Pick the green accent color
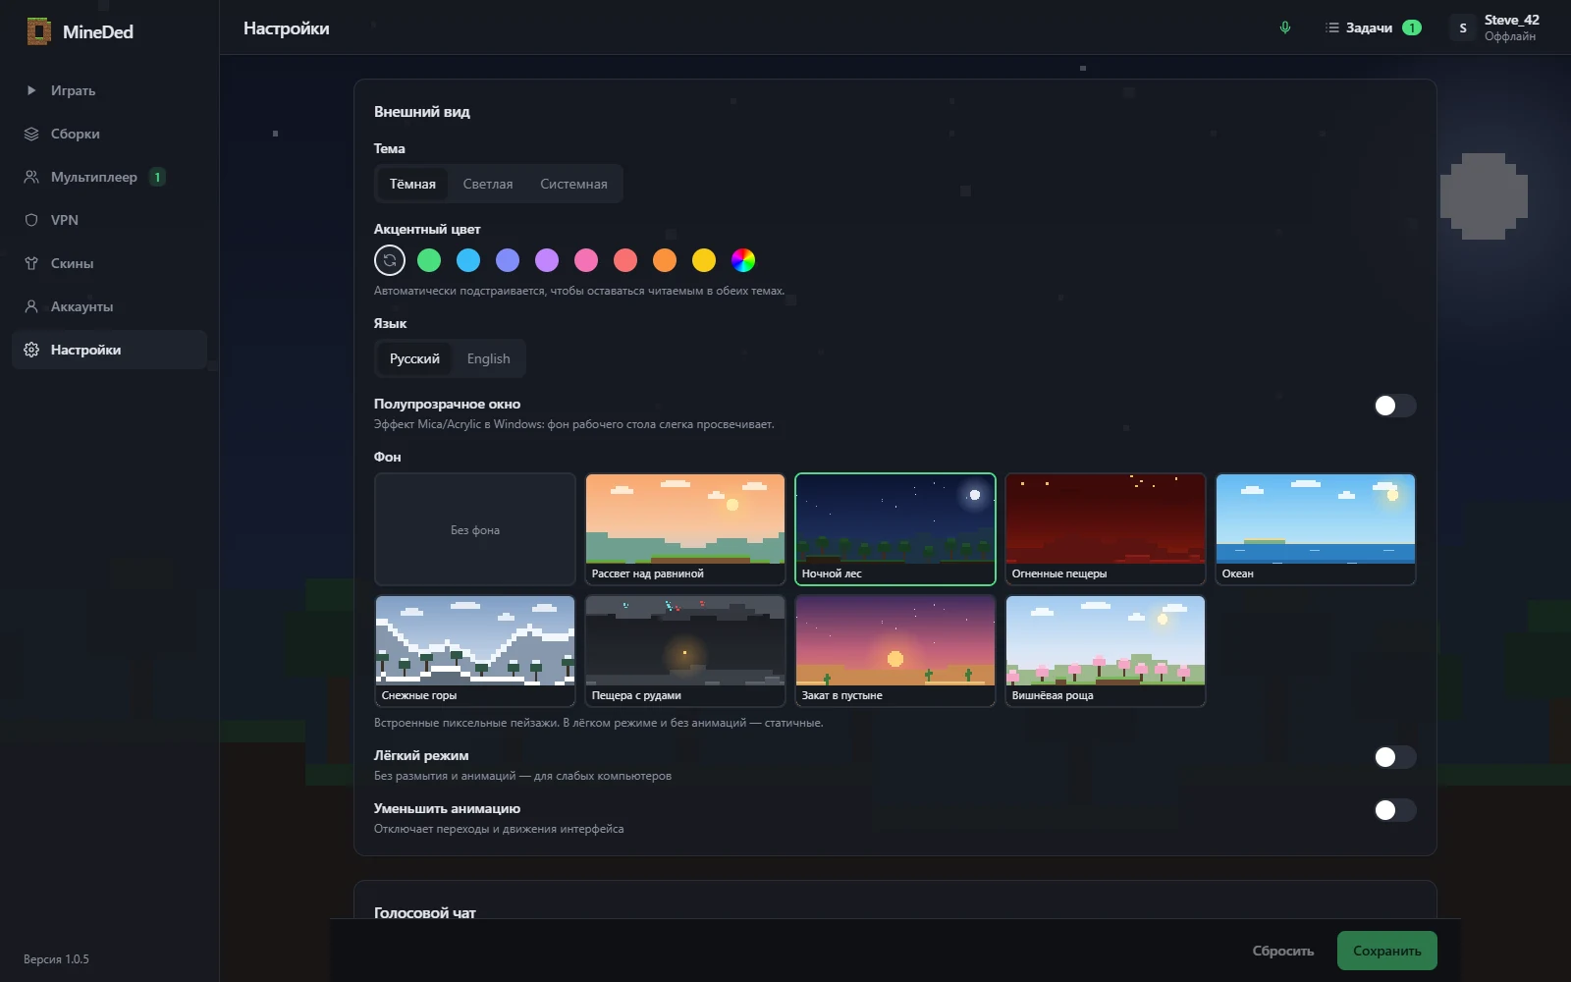The image size is (1571, 982). pyautogui.click(x=429, y=260)
